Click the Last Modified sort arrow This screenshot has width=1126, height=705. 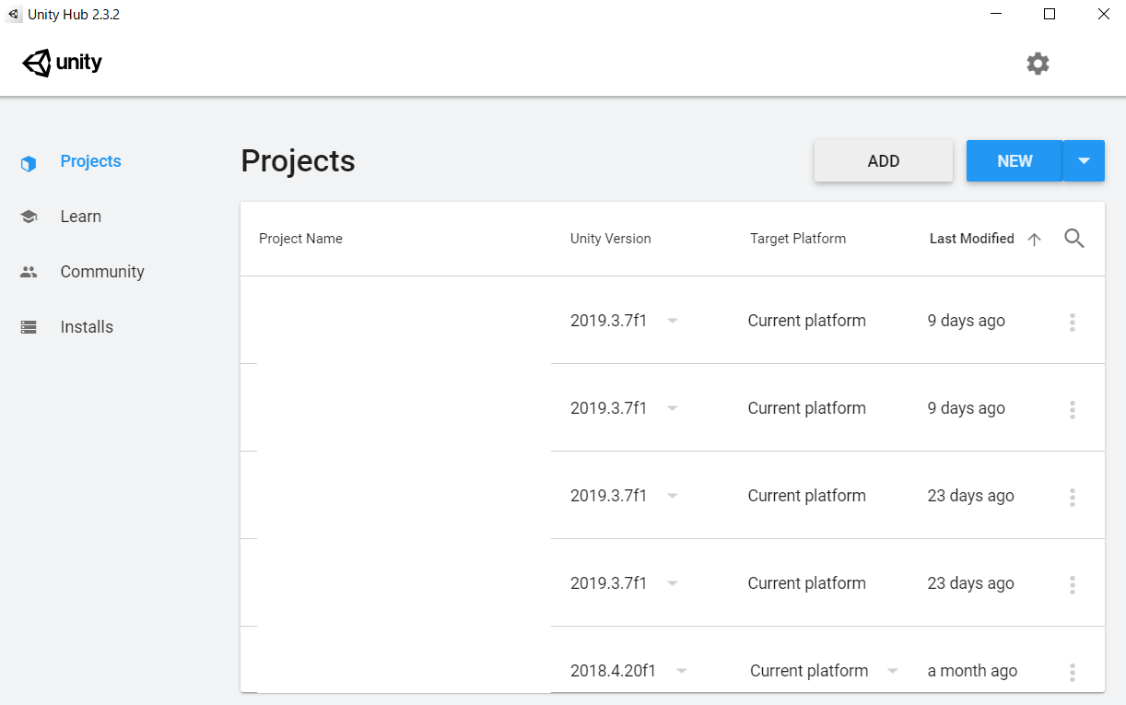[x=1034, y=240]
